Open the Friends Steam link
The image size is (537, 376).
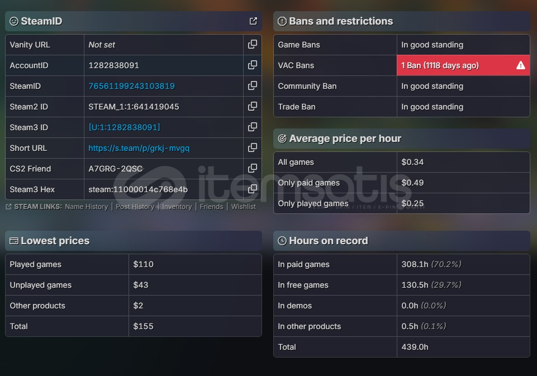click(211, 207)
